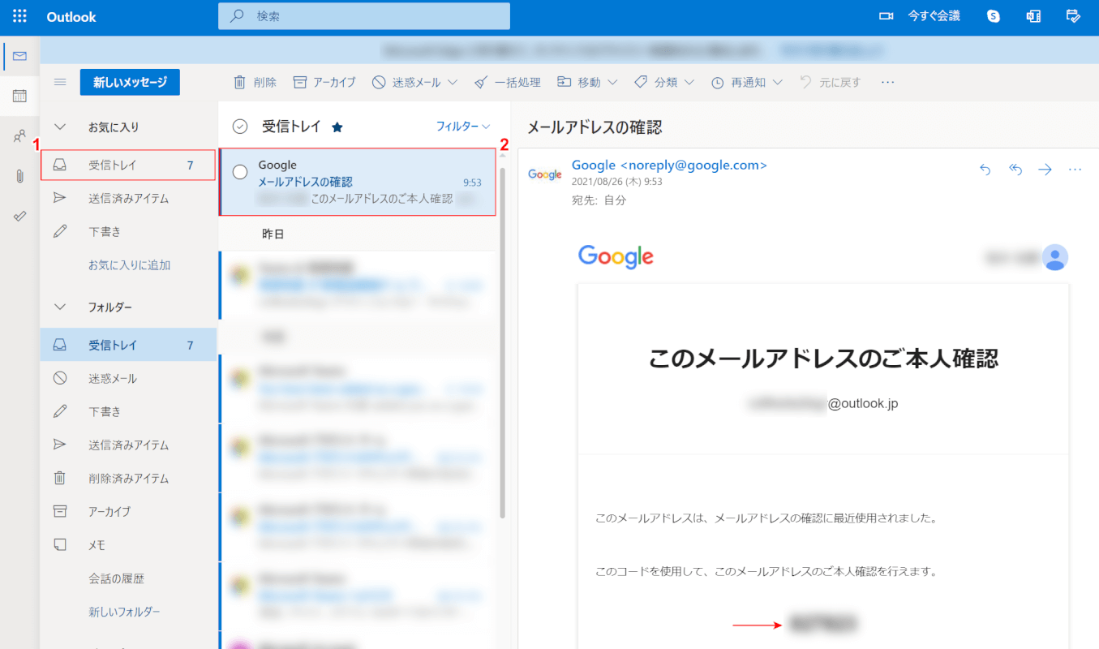Open メモ folder
Screen dimensions: 1099x649
pos(128,545)
